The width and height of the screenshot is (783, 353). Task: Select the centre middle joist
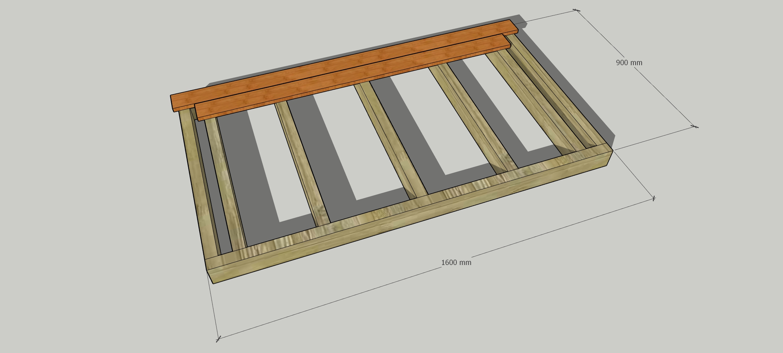[x=391, y=141]
